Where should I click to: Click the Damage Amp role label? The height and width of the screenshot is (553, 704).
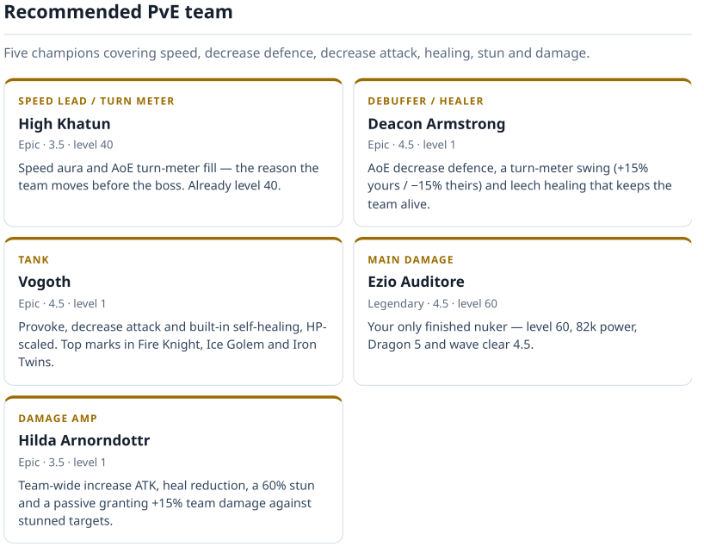click(58, 419)
